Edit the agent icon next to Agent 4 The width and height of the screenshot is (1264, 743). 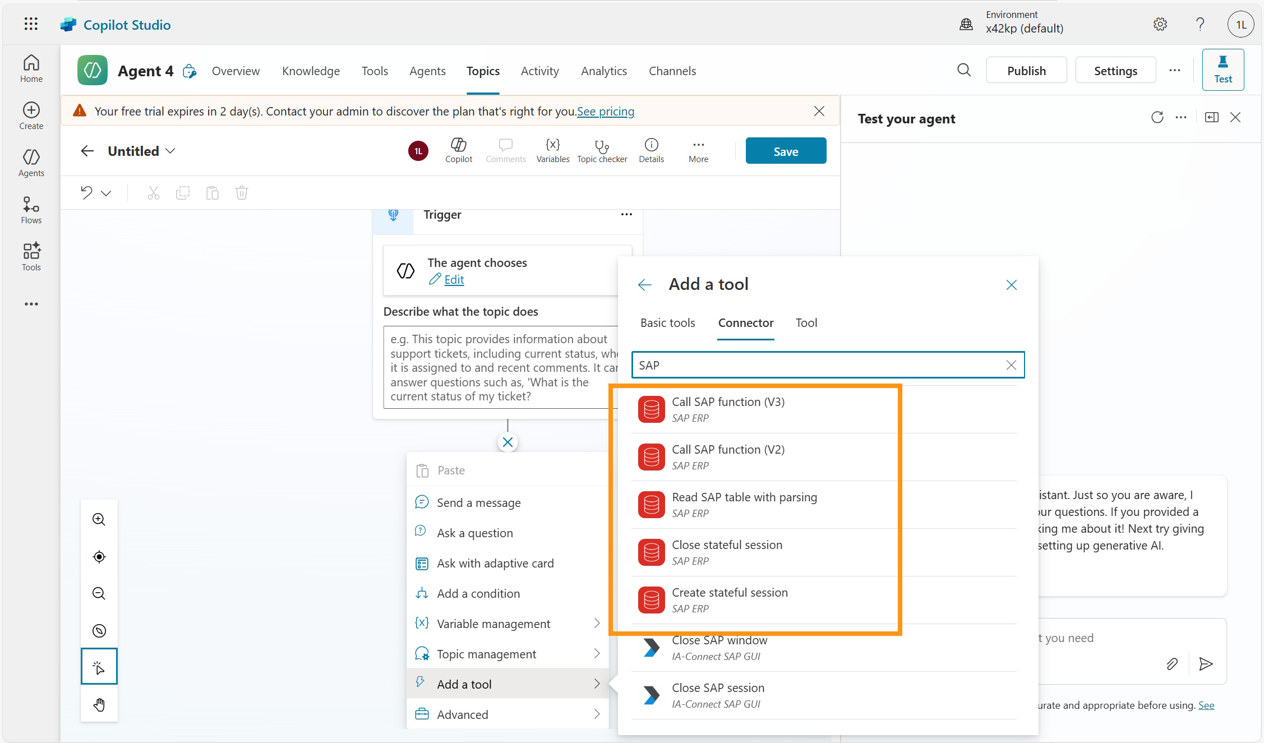pos(190,71)
